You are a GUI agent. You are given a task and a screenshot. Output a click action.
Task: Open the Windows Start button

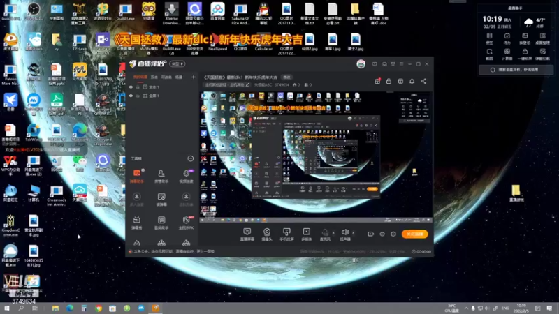(x=7, y=308)
